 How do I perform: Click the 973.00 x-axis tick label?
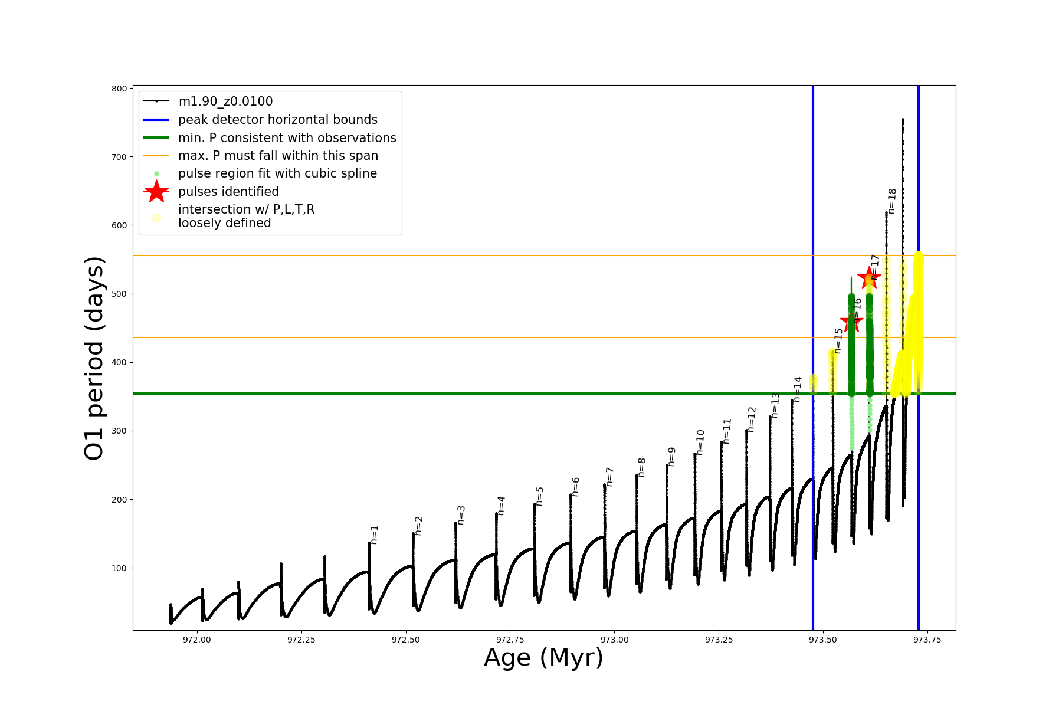614,640
